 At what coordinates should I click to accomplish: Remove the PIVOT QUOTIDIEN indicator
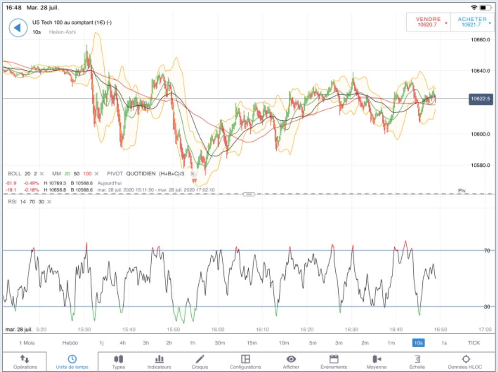(x=192, y=174)
